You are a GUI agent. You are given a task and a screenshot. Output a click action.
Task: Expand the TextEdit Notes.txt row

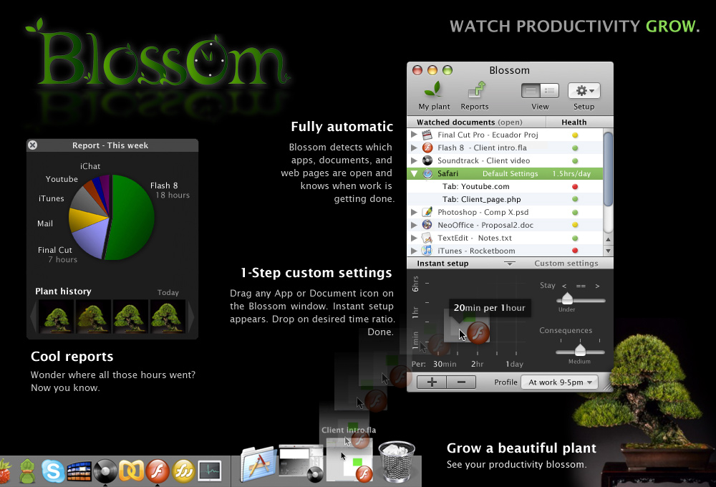coord(414,238)
